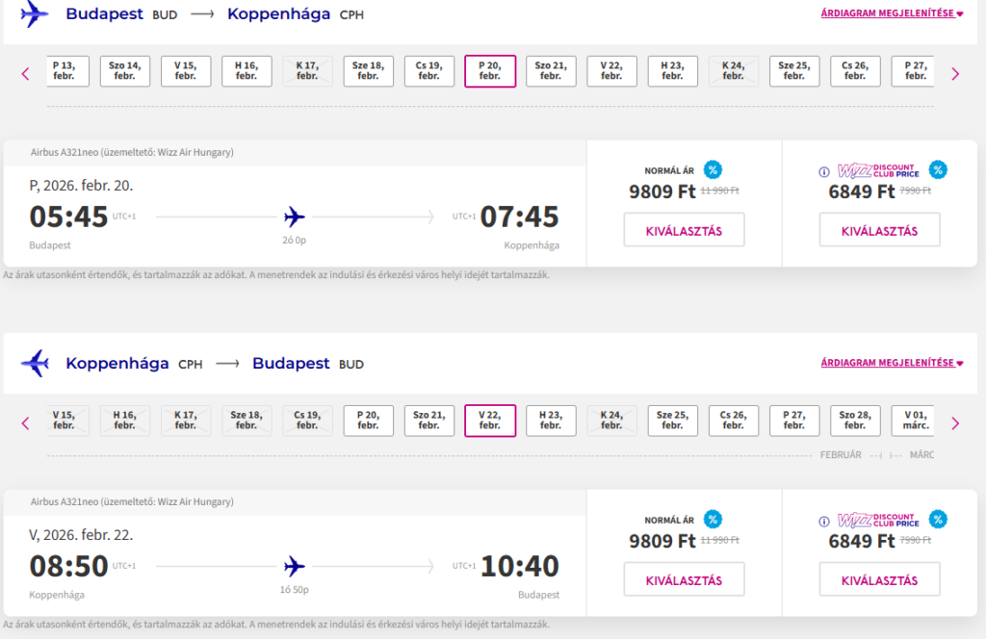
Task: Click the outbound WIZZ Discount Club info icon
Action: [823, 172]
